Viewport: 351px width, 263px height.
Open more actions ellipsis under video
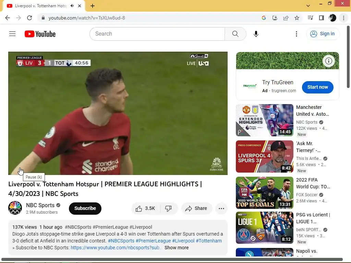coord(221,209)
